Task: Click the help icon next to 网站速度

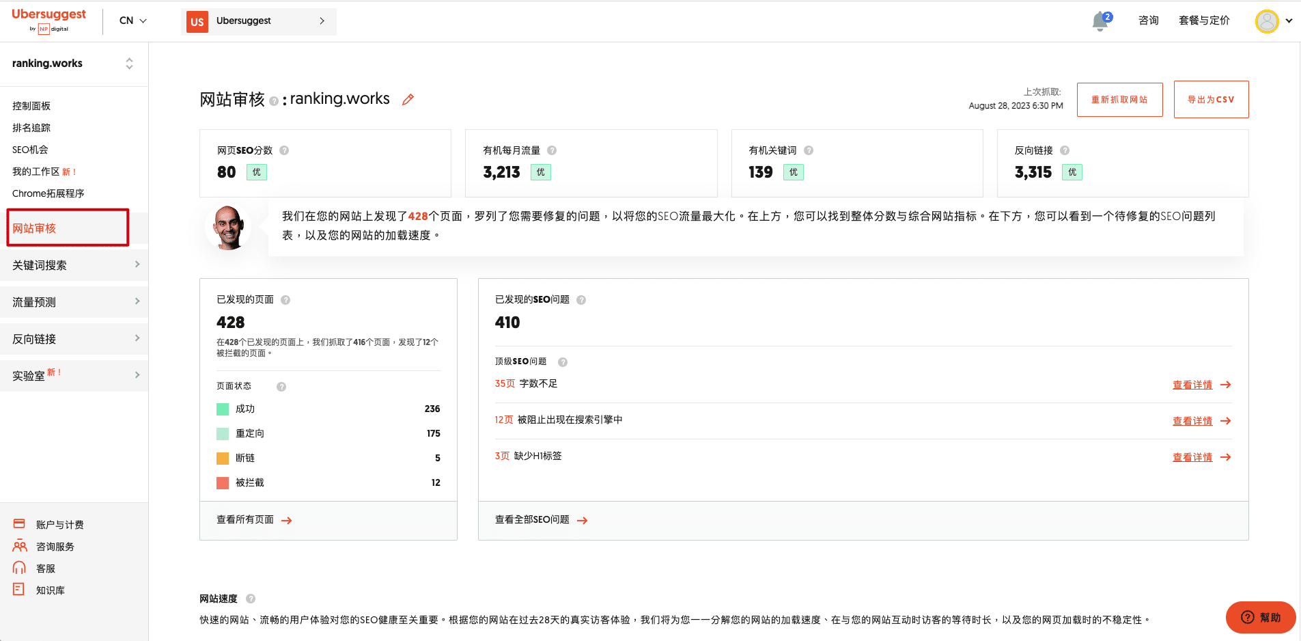Action: coord(251,599)
